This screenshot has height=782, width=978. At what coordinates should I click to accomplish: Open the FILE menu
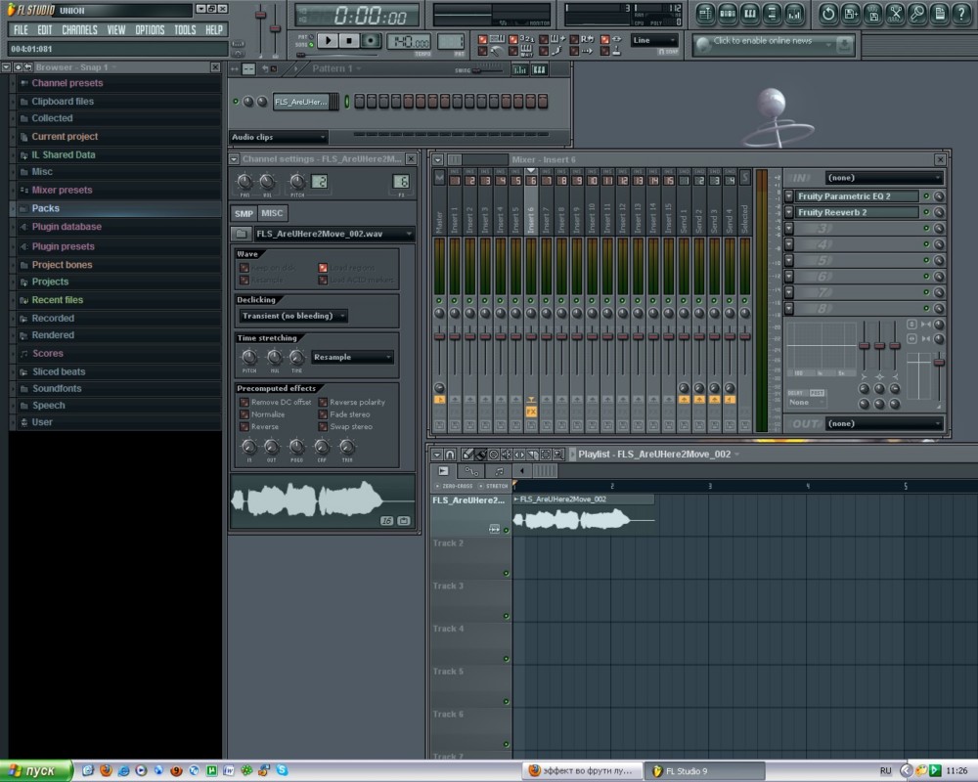pyautogui.click(x=21, y=29)
